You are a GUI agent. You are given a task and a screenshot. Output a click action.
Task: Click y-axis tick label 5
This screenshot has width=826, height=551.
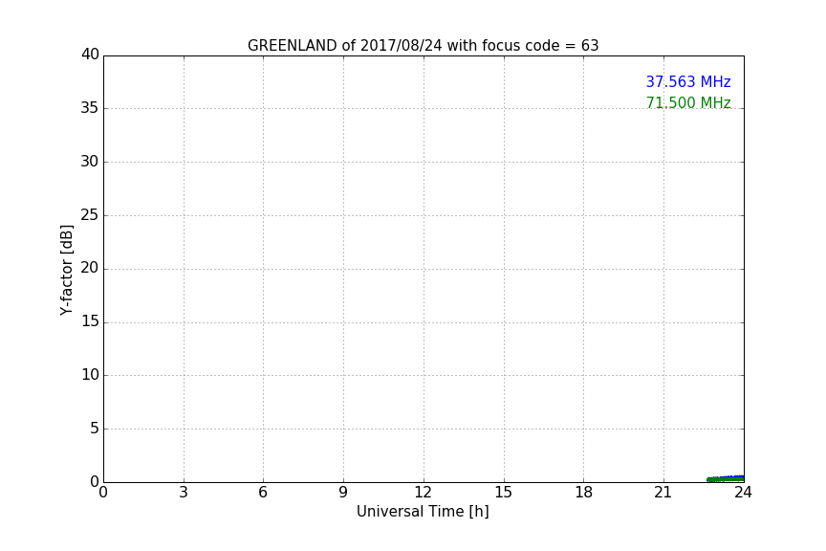click(95, 429)
